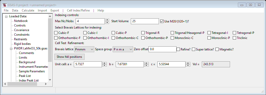Screen dimensions: 266x95
Task: Click the Zero offset input field
Action: click(163, 49)
